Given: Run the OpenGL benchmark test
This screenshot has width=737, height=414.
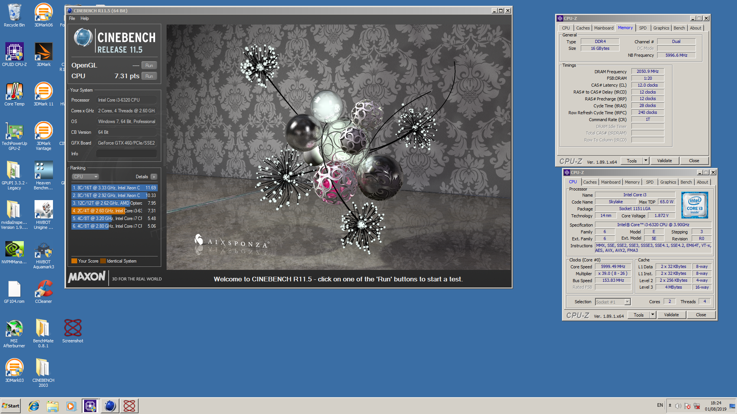Looking at the screenshot, I should pos(149,66).
